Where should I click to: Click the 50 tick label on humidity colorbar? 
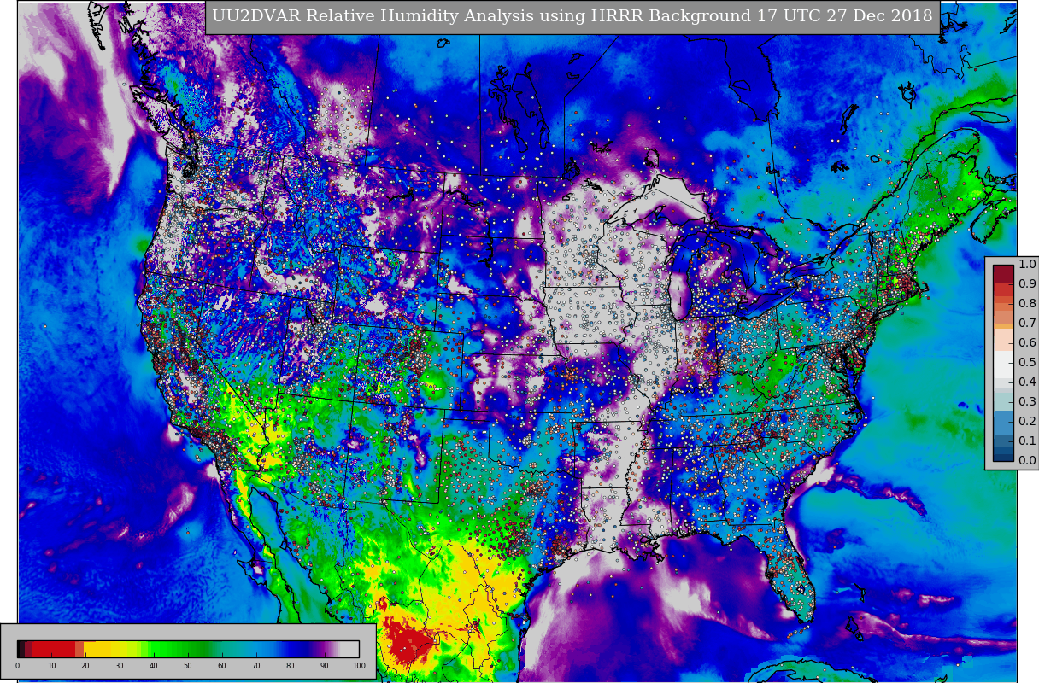188,666
